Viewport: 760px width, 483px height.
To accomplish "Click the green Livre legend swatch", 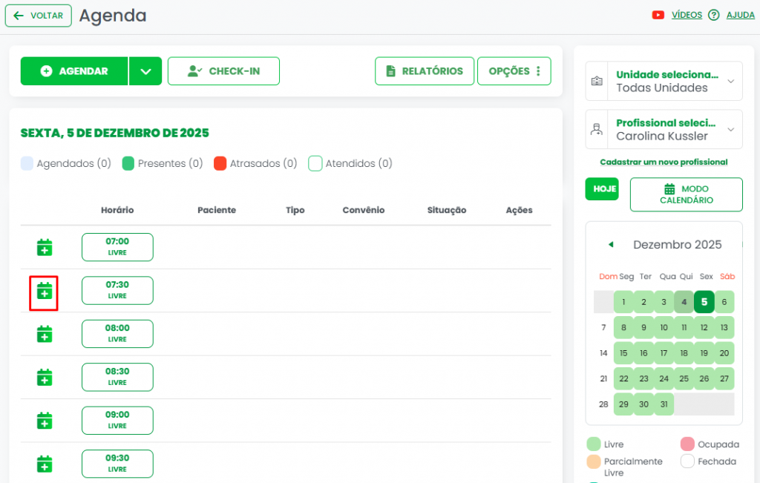I will click(x=594, y=444).
